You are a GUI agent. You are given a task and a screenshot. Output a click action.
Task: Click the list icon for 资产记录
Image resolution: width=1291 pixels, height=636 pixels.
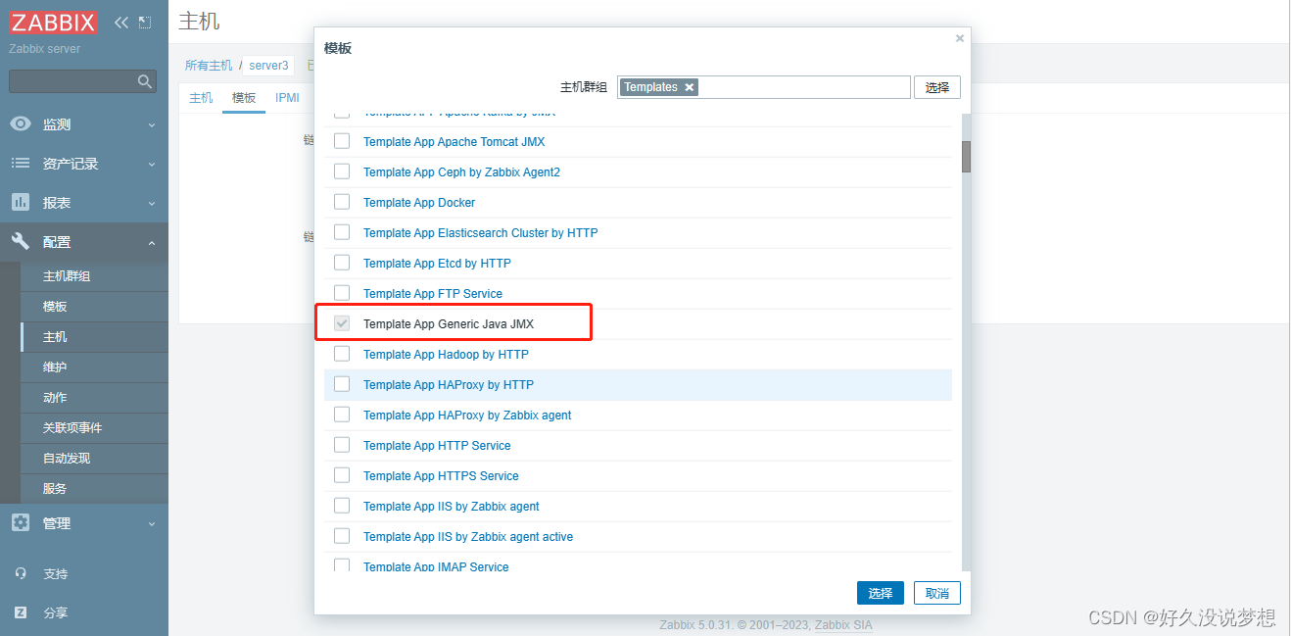21,164
